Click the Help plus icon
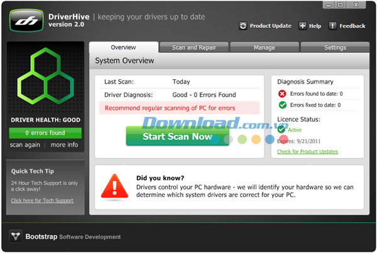The image size is (377, 253). point(302,26)
